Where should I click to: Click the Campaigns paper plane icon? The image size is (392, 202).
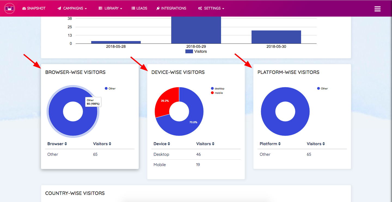59,8
